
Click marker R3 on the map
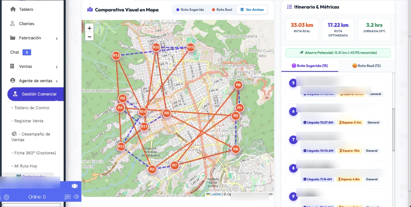[x=123, y=99]
